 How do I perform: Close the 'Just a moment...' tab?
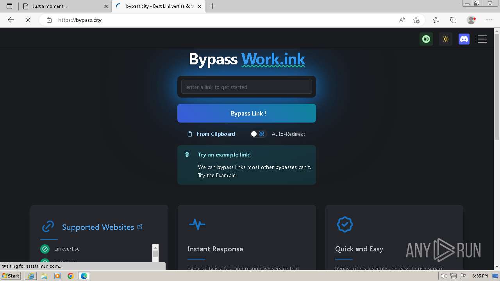(106, 6)
